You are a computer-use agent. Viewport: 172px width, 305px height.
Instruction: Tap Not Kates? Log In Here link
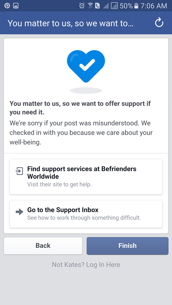pos(86,265)
